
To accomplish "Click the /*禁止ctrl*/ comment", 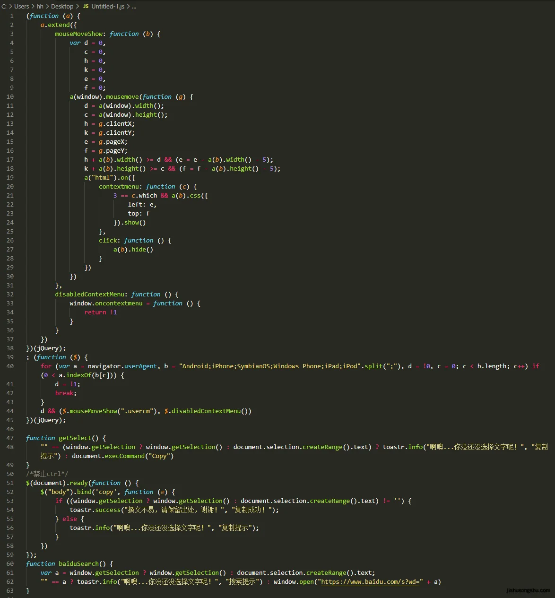I will [x=47, y=474].
